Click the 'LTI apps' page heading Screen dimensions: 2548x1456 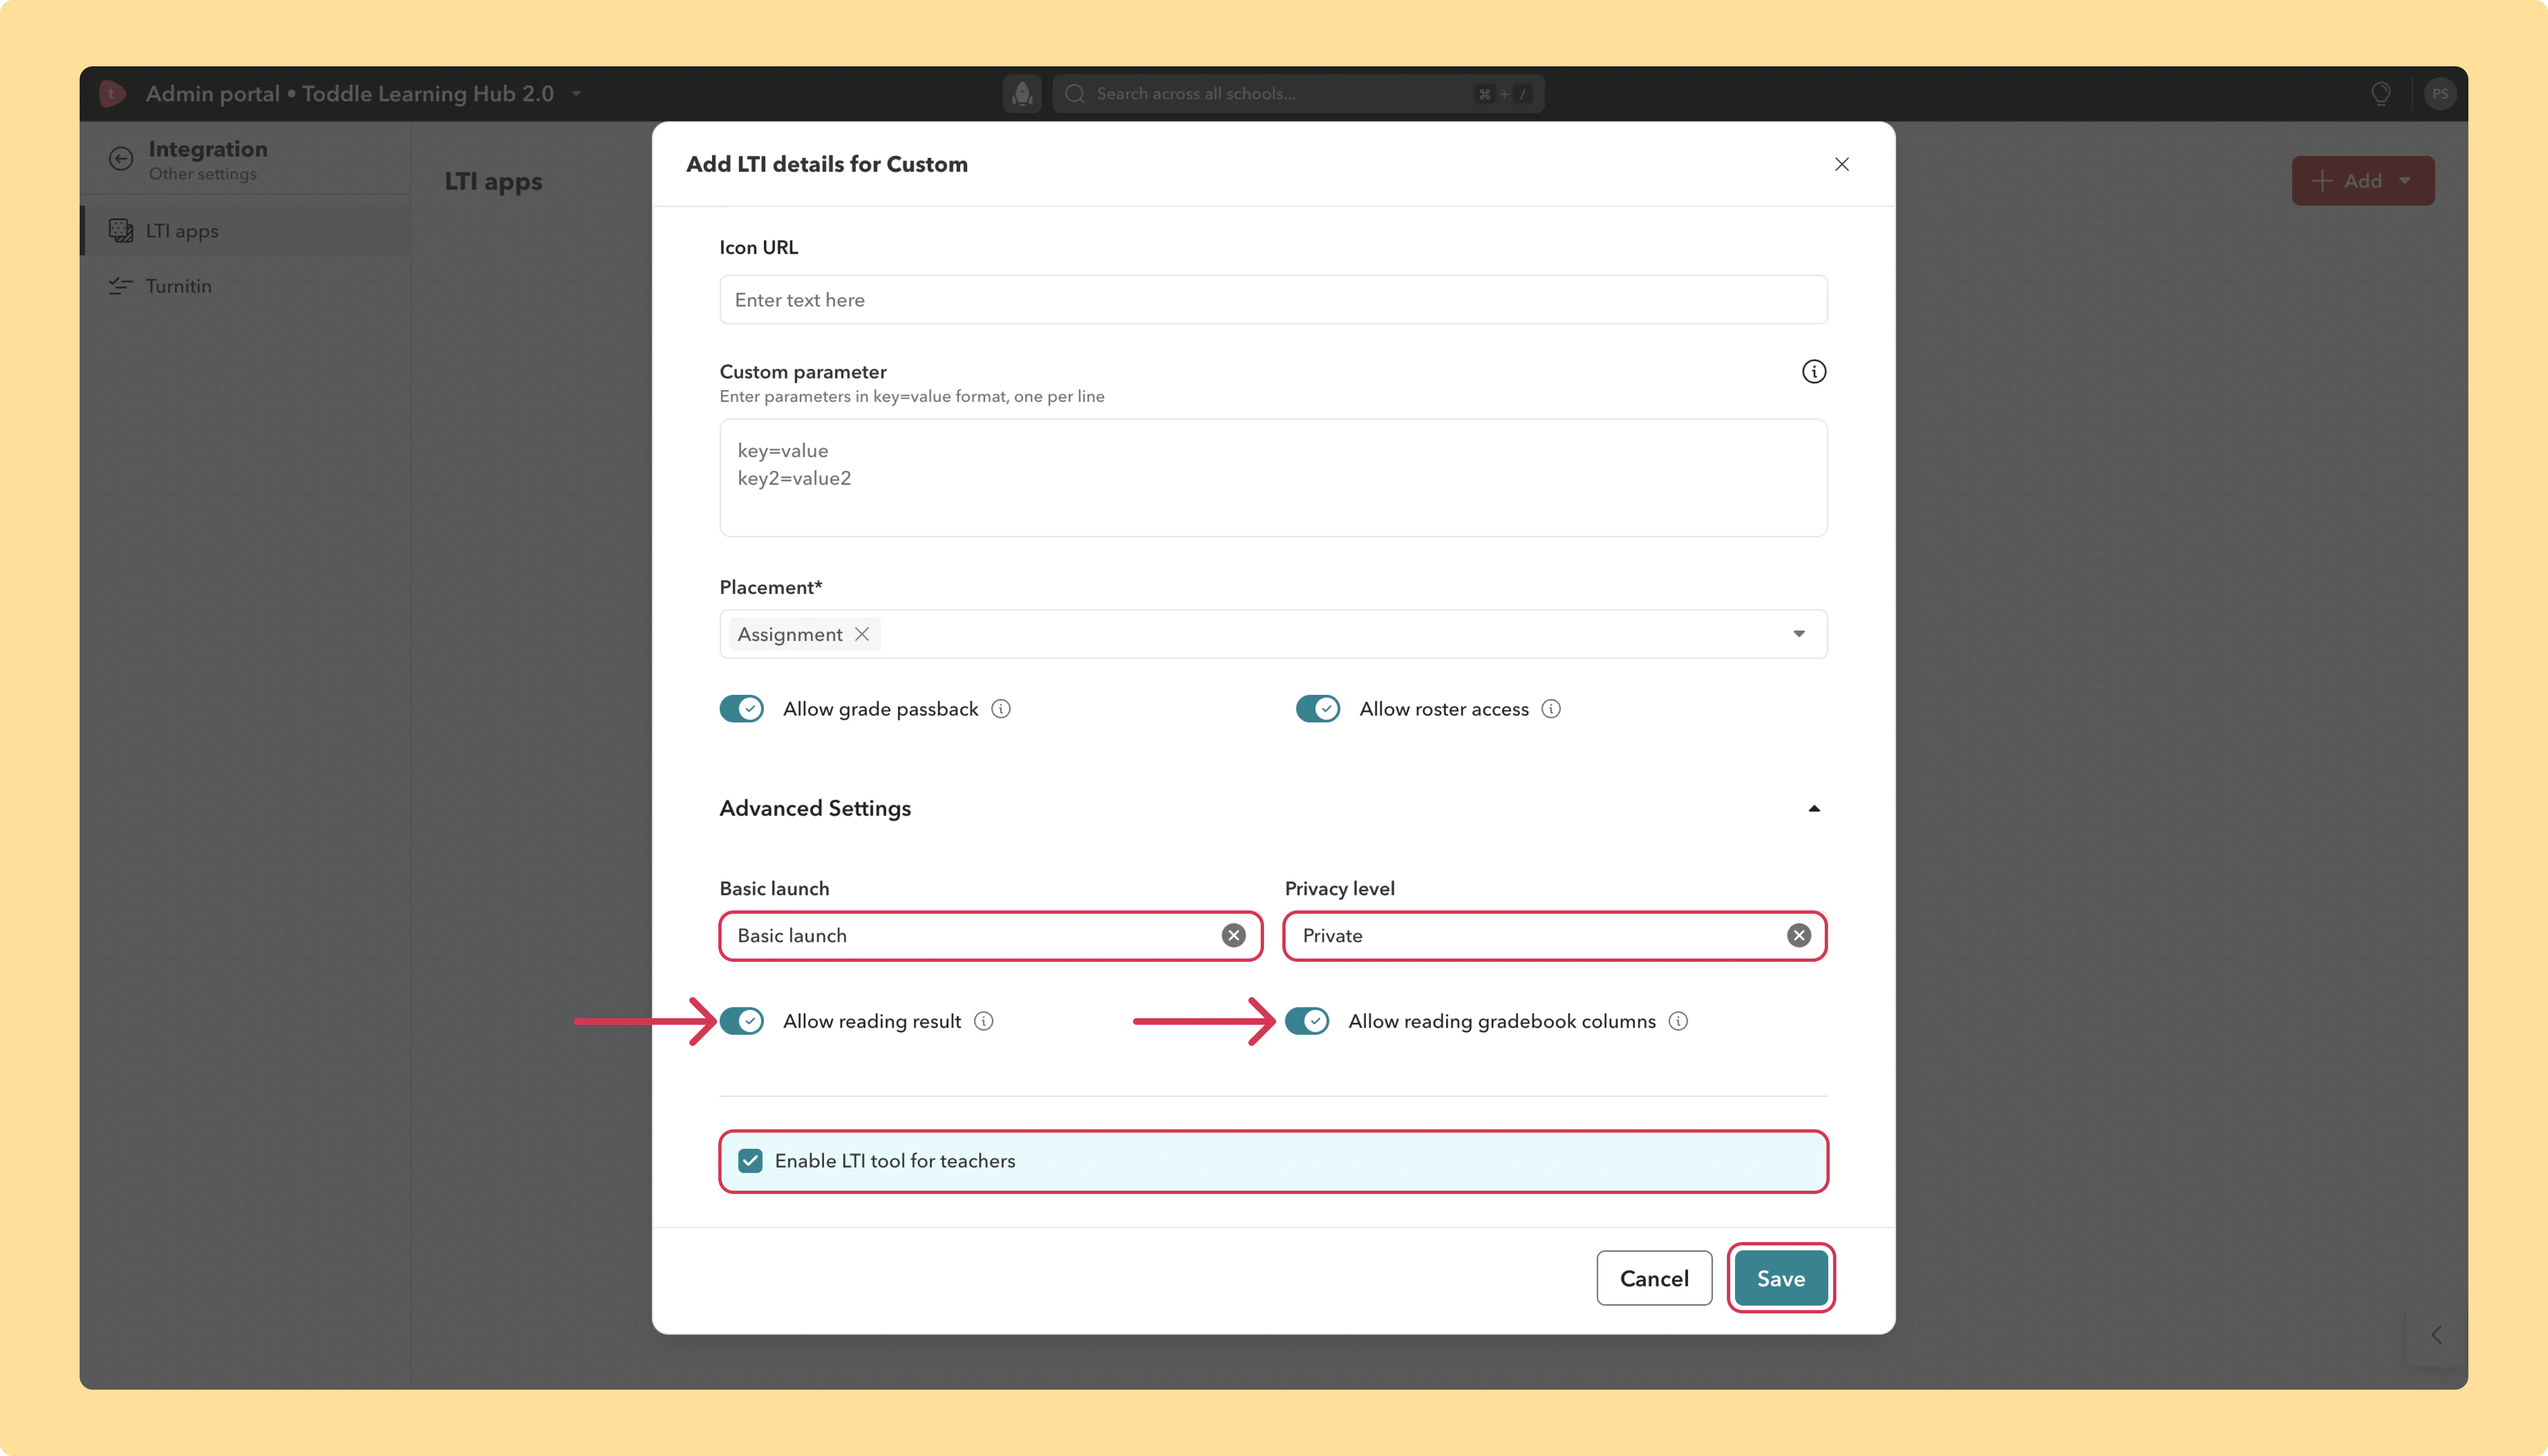coord(493,181)
